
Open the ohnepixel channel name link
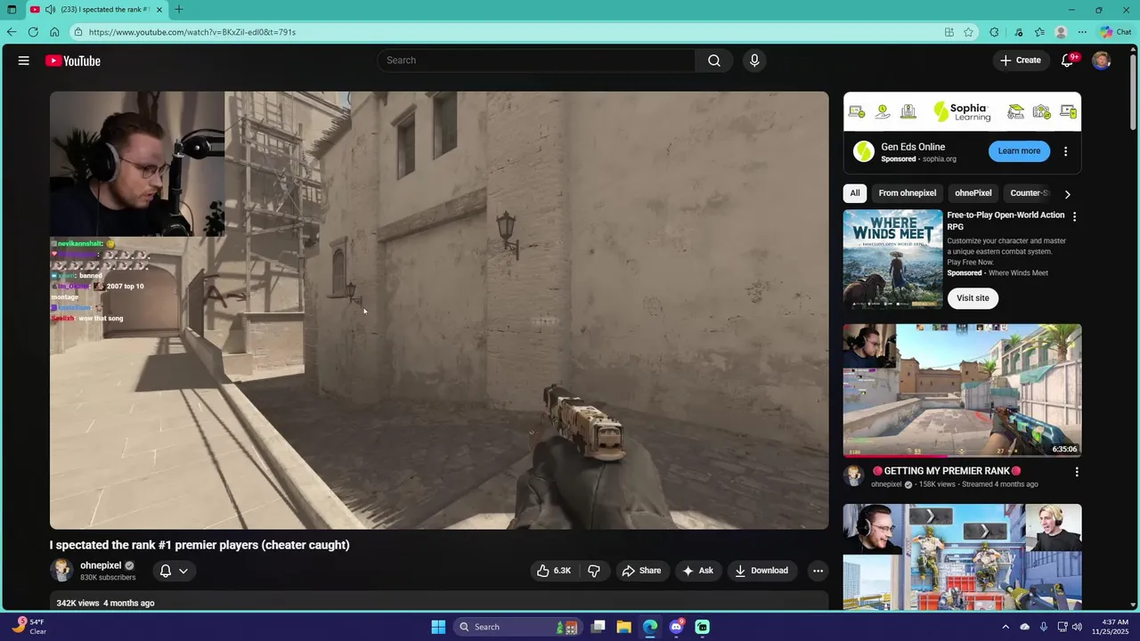(x=101, y=565)
